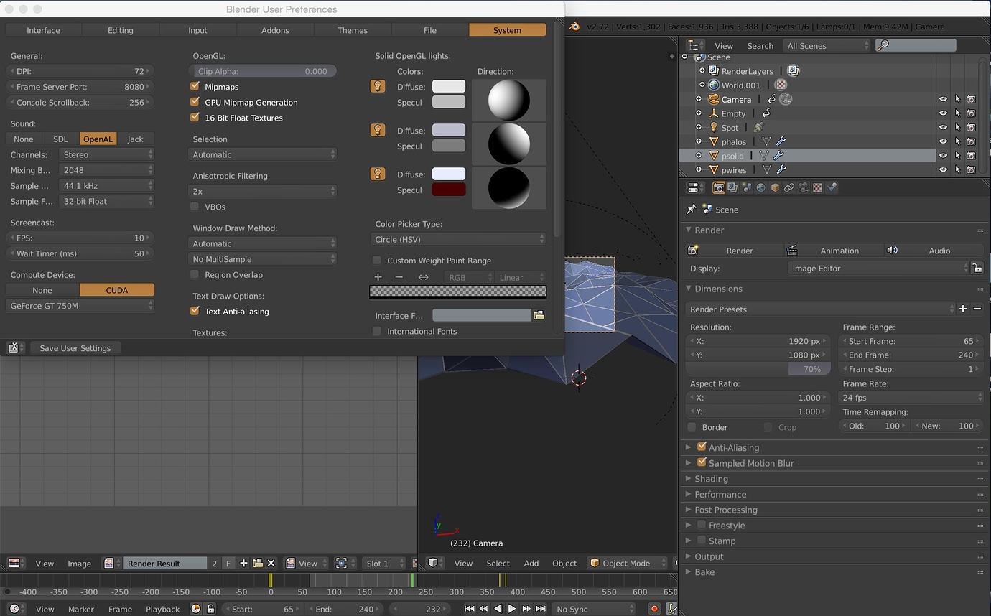Screen dimensions: 991x616
Task: Enable the render Border checkbox
Action: [x=692, y=427]
